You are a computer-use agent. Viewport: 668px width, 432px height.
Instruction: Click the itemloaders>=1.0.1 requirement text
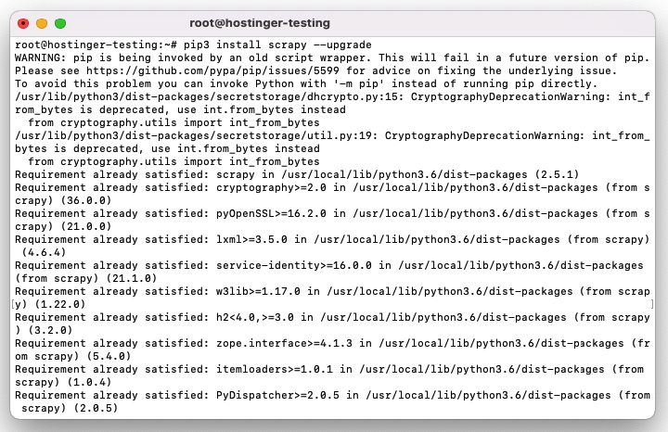275,369
